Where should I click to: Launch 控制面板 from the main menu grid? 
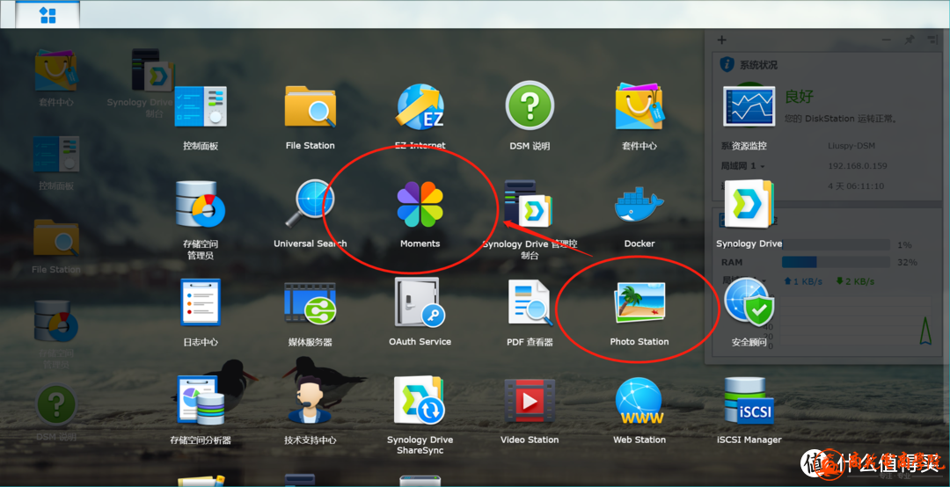tap(201, 106)
